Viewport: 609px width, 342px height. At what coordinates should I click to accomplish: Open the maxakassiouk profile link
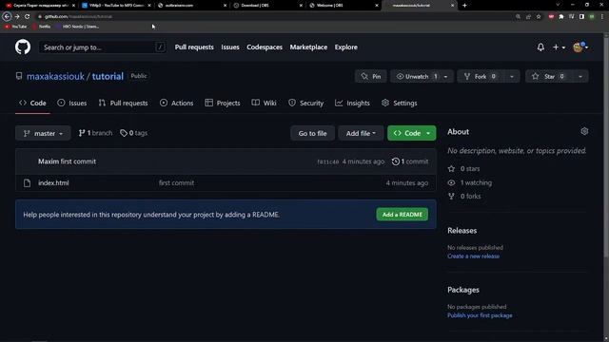click(x=55, y=76)
